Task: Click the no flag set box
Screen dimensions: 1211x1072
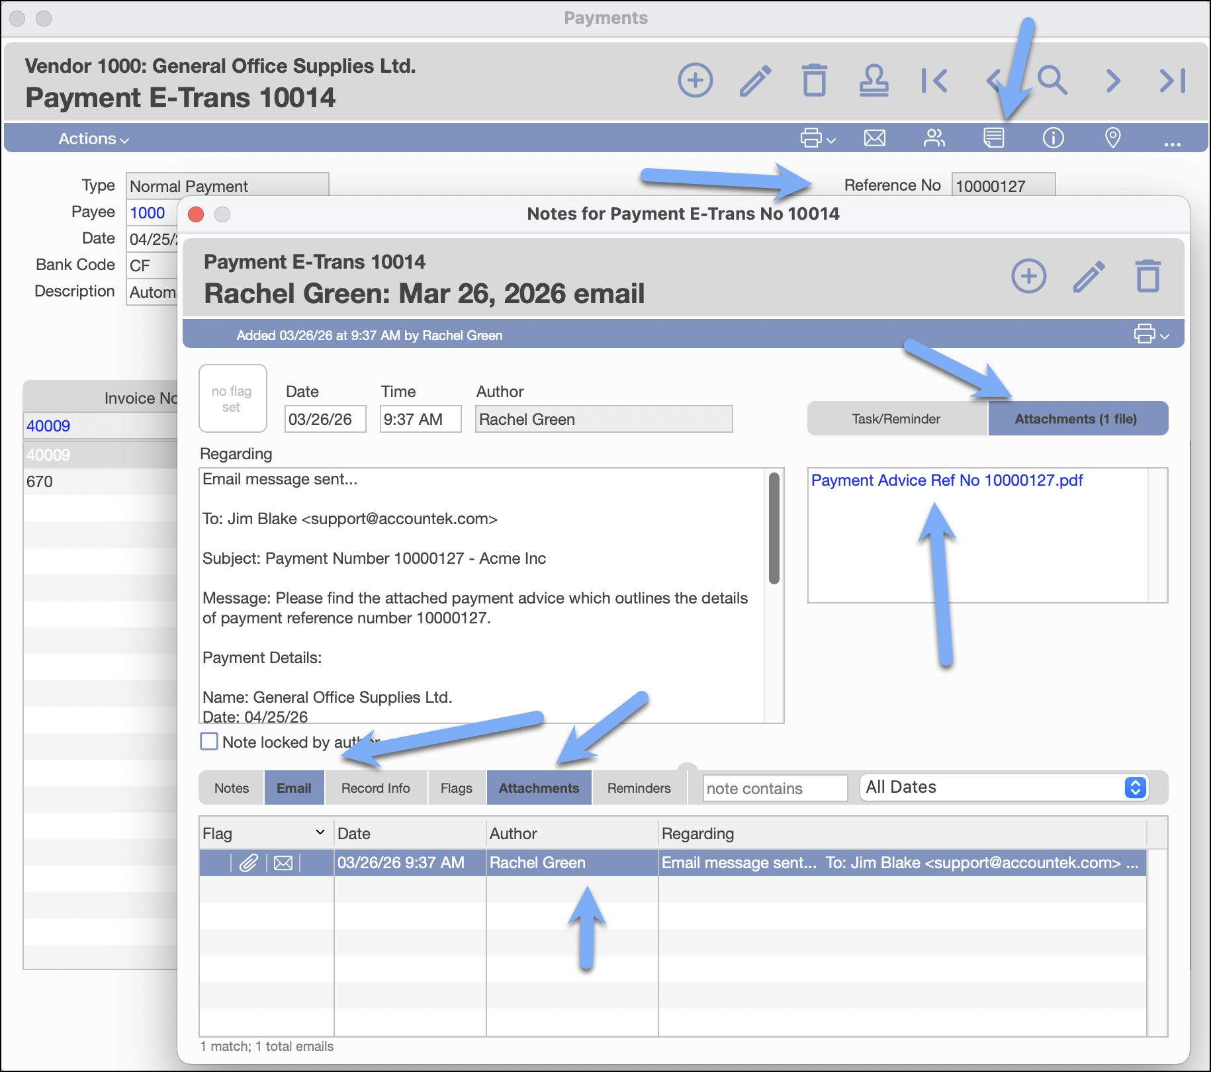Action: pyautogui.click(x=232, y=398)
